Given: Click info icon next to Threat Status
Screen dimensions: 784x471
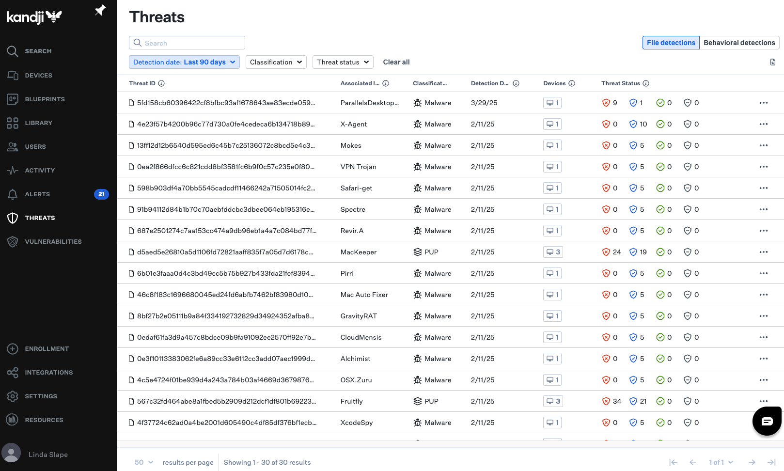Looking at the screenshot, I should coord(646,83).
